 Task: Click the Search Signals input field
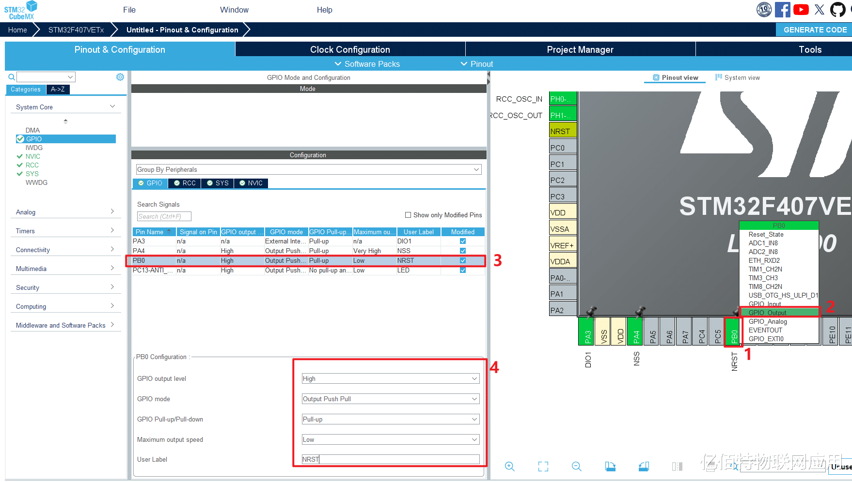click(164, 216)
